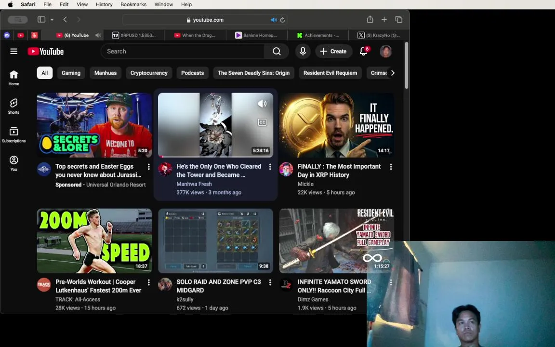Open the pinned Discord tab
Image resolution: width=555 pixels, height=347 pixels.
coord(7,35)
